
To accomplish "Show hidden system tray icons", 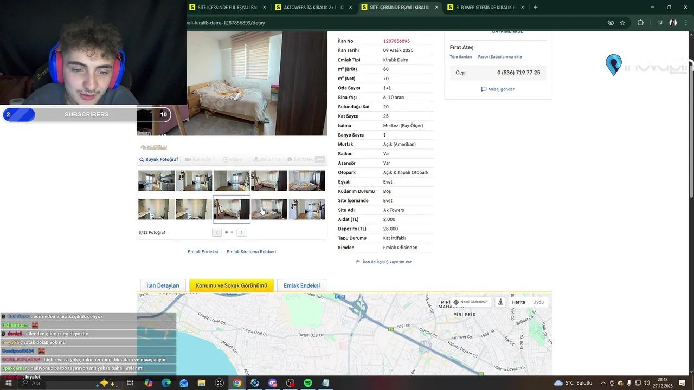I will (603, 383).
